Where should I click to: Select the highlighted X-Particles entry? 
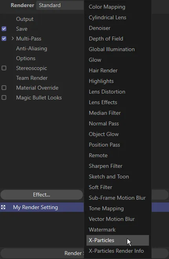coord(118,241)
